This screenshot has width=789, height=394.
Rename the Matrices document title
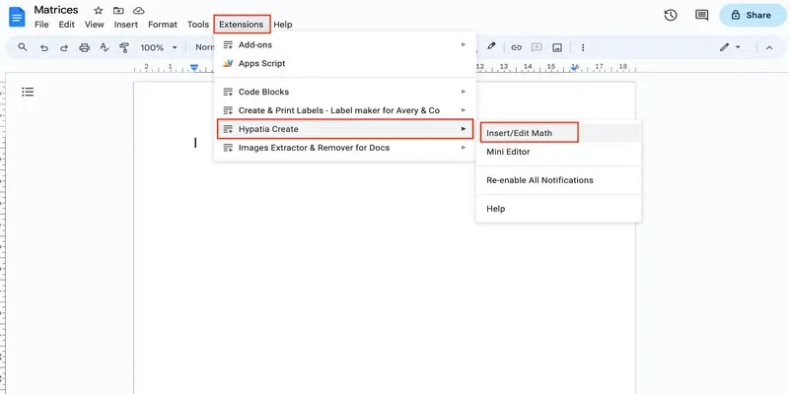tap(56, 10)
